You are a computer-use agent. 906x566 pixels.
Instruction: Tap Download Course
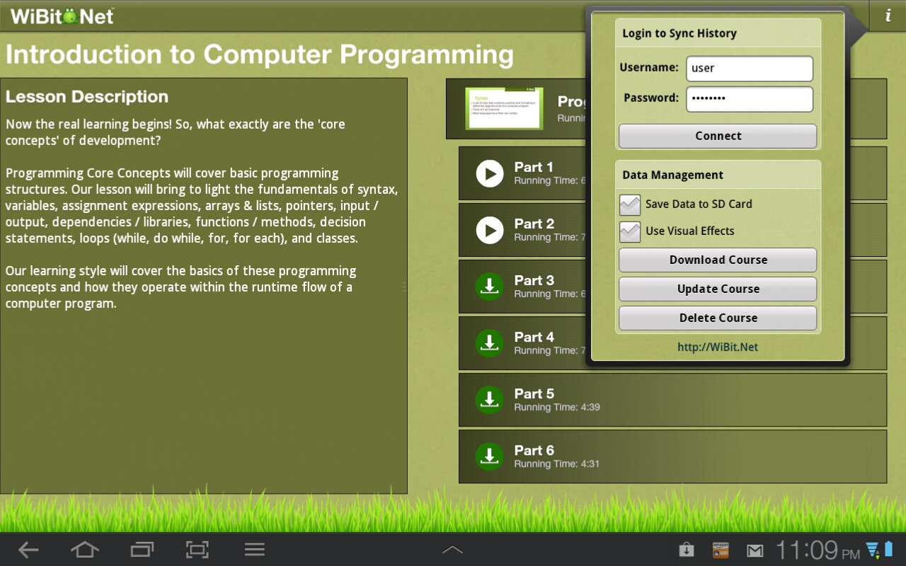click(x=717, y=260)
